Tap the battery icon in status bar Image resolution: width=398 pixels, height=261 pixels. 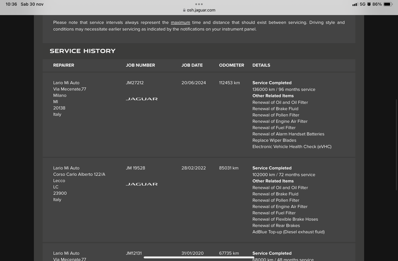pos(388,4)
